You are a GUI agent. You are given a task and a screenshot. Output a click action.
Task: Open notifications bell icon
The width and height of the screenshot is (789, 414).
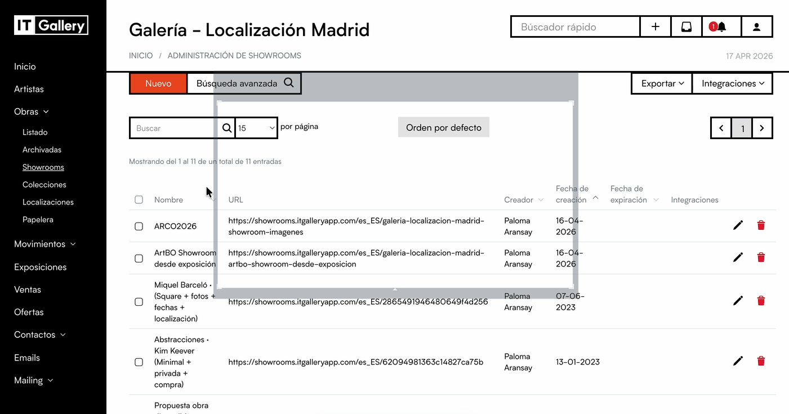pos(721,26)
